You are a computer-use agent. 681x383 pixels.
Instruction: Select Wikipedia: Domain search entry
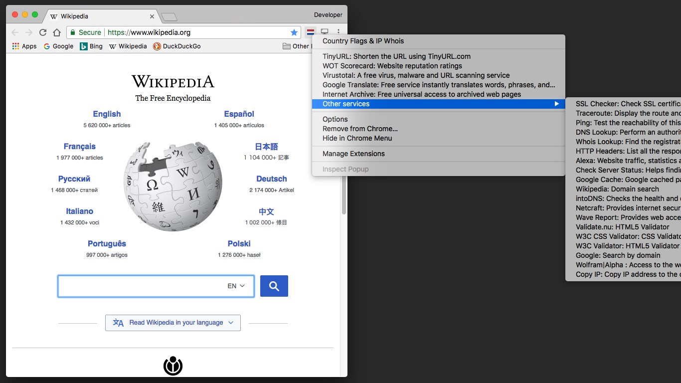(x=623, y=189)
